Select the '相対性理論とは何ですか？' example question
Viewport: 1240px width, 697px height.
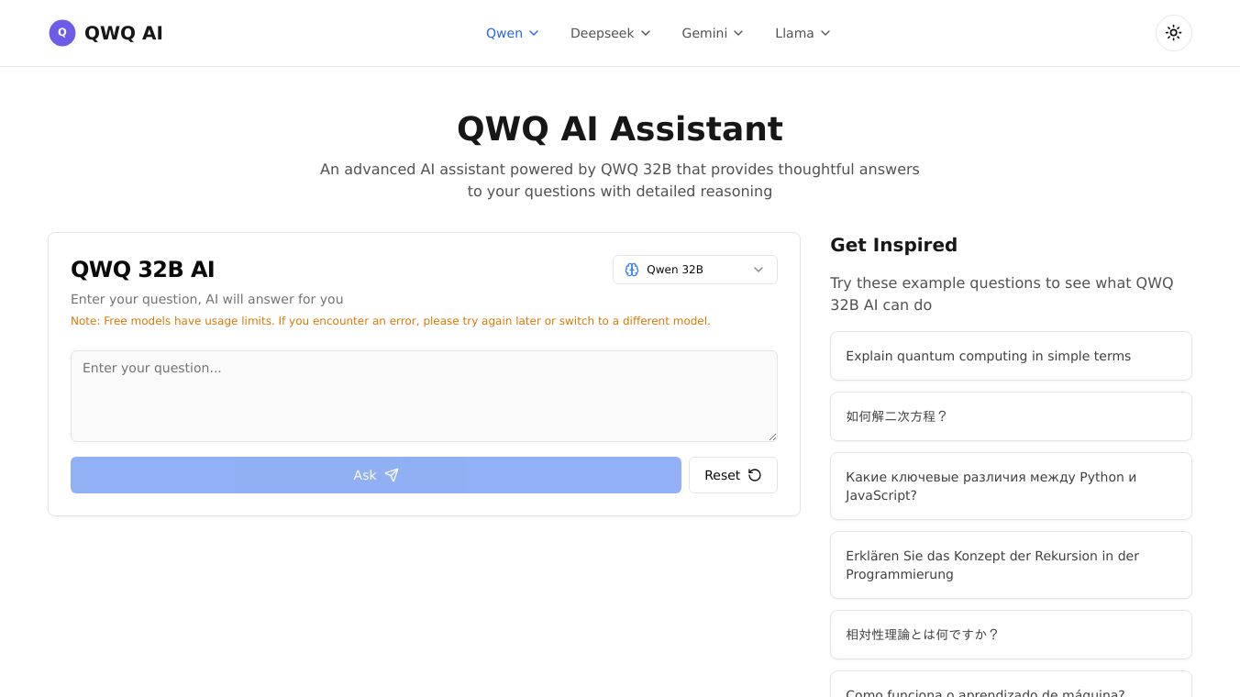click(1011, 635)
